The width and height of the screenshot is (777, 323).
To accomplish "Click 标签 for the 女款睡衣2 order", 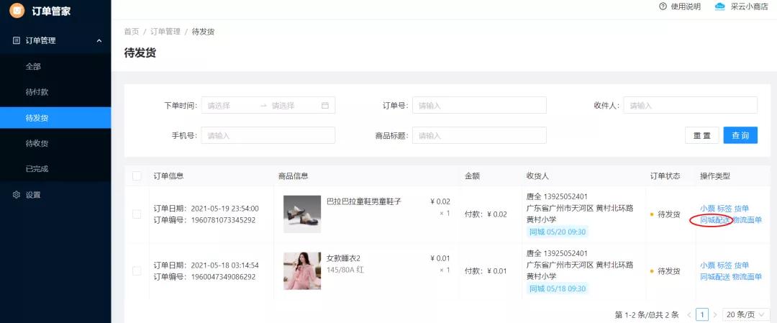I will coord(724,265).
